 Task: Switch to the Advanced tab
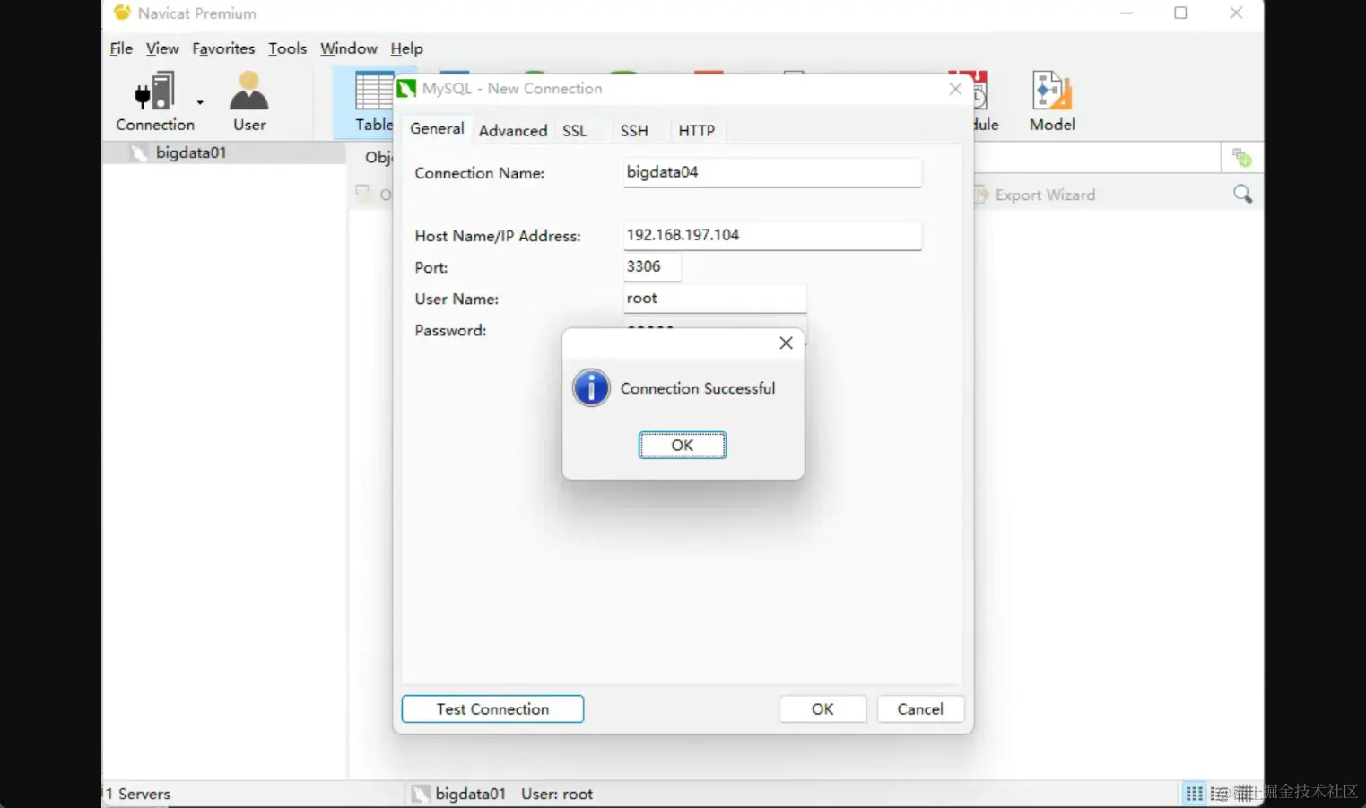click(513, 131)
